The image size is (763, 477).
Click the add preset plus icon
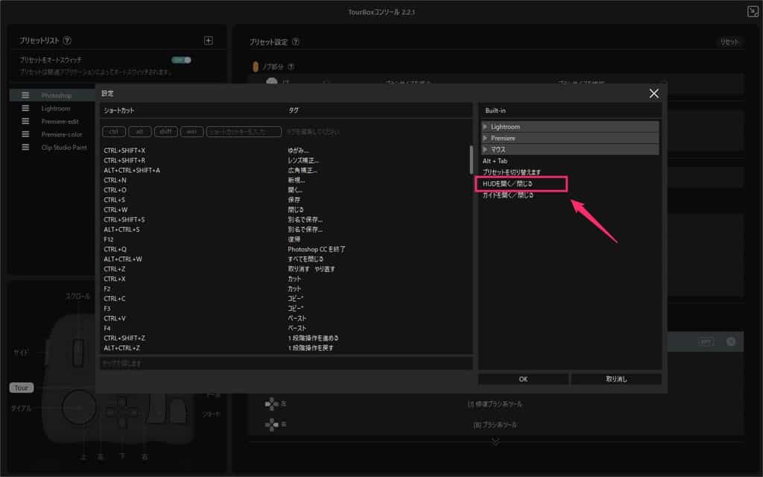pyautogui.click(x=209, y=41)
